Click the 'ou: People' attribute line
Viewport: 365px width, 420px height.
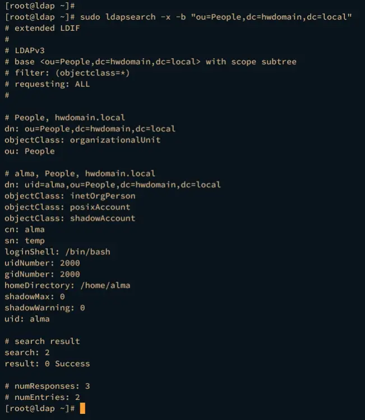coord(30,151)
